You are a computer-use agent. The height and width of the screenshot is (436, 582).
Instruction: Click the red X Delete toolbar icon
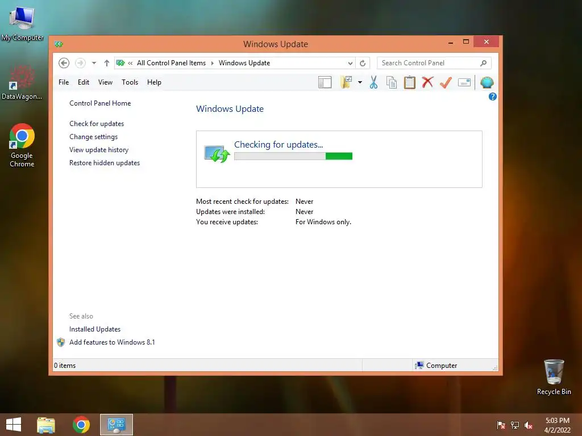tap(427, 82)
